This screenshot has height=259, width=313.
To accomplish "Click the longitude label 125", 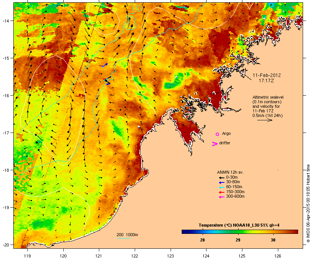I will [x=242, y=256].
